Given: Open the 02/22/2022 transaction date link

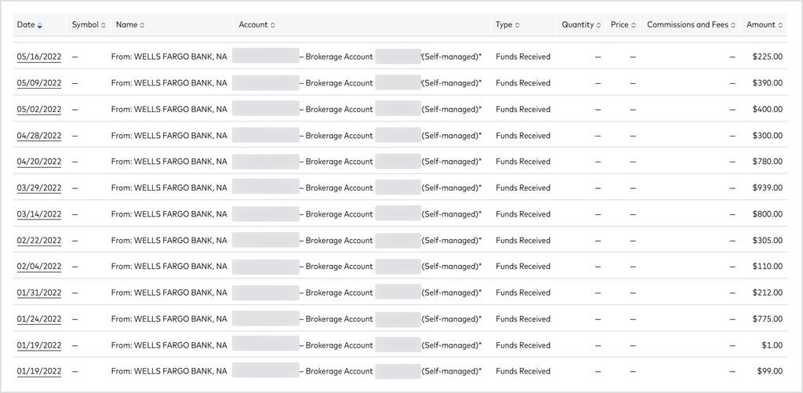Looking at the screenshot, I should [x=39, y=240].
